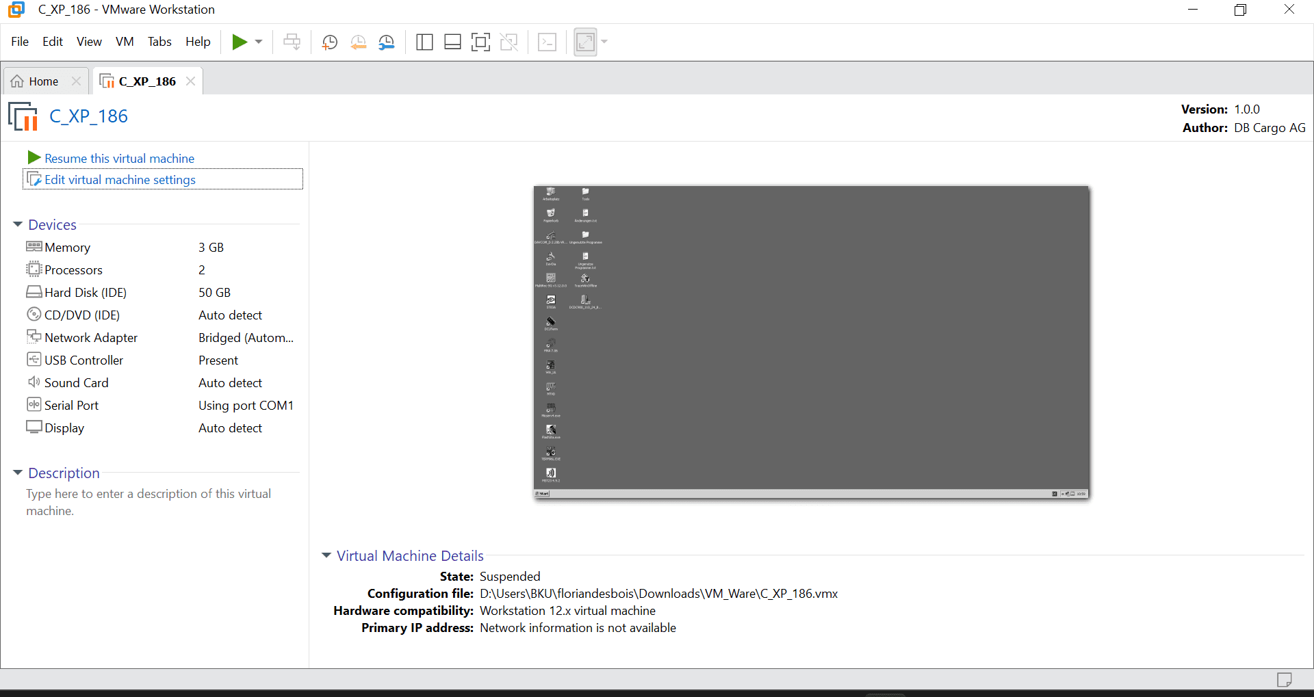Select the Sound Card label
The image size is (1314, 697).
tap(76, 383)
